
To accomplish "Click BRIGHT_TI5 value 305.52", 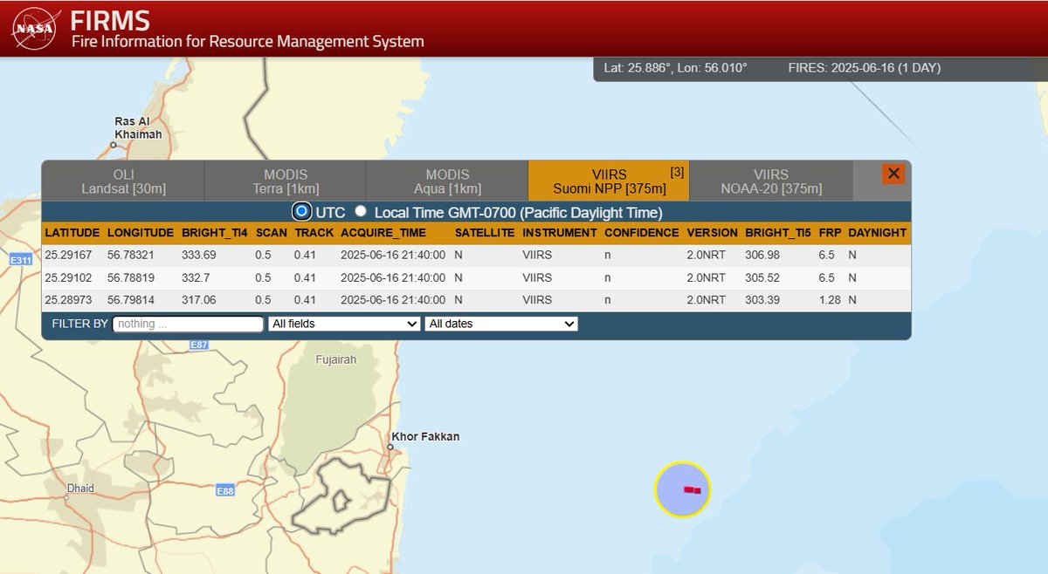I will 763,277.
